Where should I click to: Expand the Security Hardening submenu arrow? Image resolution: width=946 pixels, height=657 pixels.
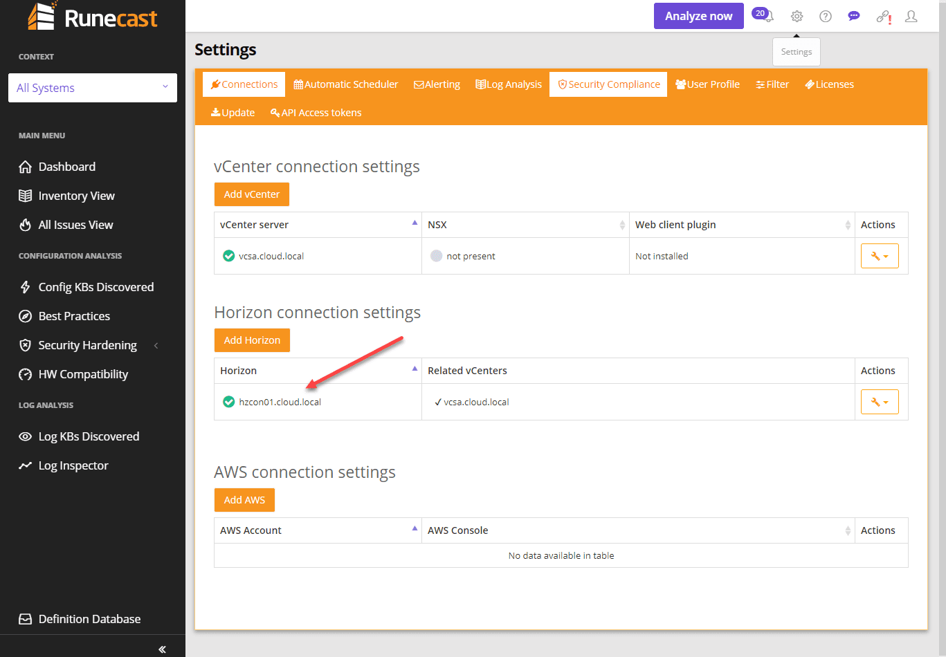coord(156,345)
